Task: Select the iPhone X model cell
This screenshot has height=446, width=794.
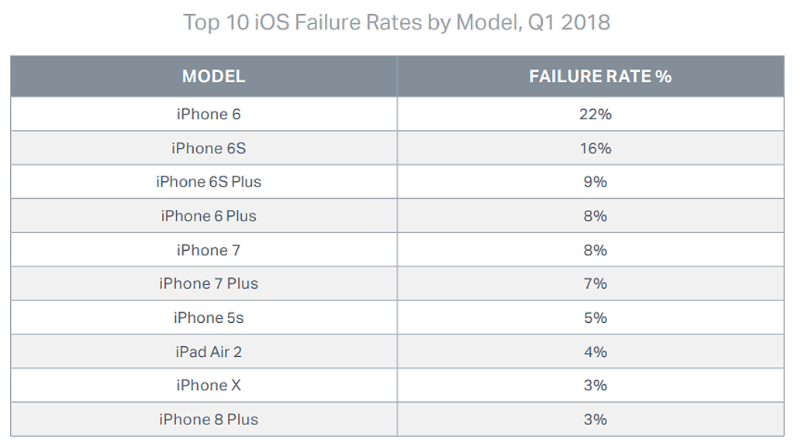Action: point(209,385)
